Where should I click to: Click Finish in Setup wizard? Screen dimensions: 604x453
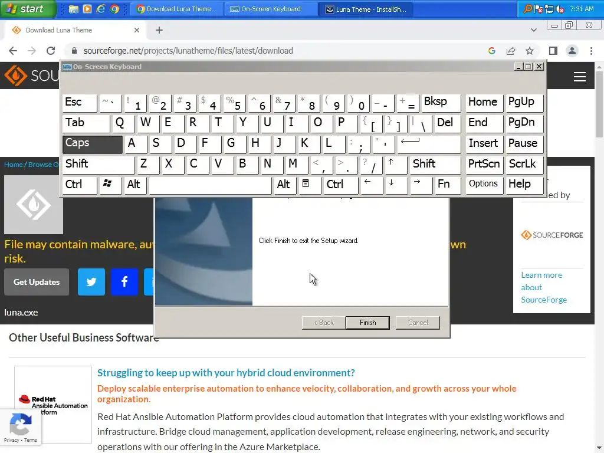pyautogui.click(x=367, y=323)
